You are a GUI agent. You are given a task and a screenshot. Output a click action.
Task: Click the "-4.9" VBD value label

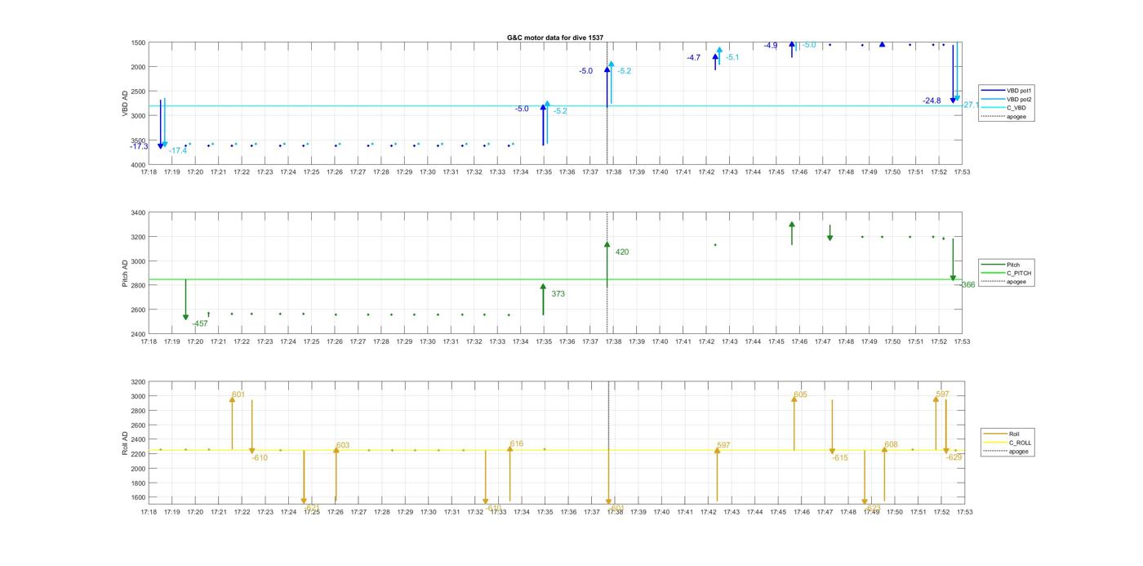coord(771,46)
